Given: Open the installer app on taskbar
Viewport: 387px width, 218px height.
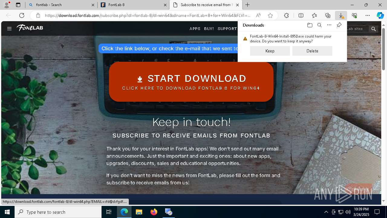Looking at the screenshot, I should 169,212.
